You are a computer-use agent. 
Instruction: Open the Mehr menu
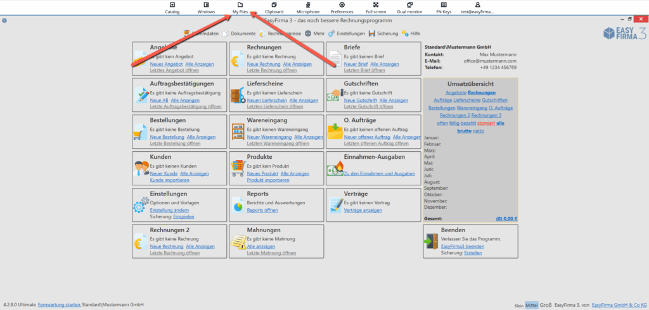pyautogui.click(x=314, y=34)
